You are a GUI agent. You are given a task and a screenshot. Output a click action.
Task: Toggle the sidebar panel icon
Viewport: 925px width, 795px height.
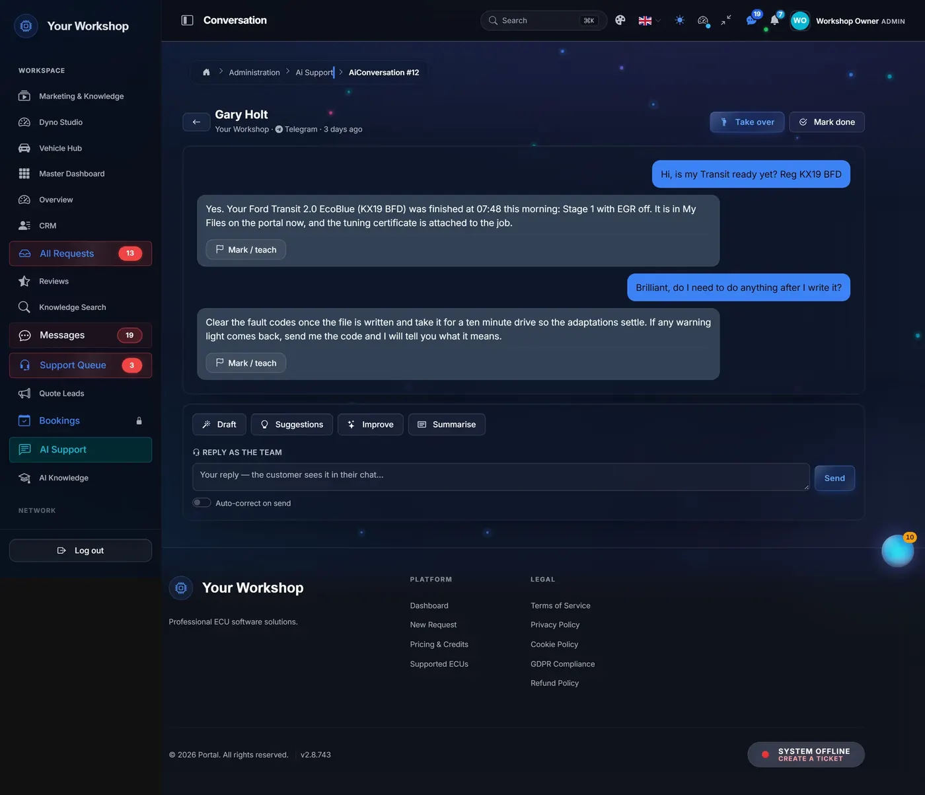[187, 20]
